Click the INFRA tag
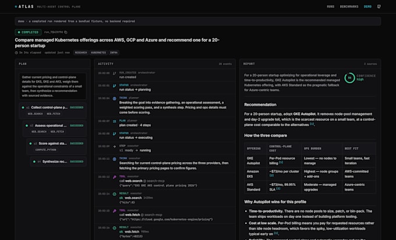 click(114, 53)
